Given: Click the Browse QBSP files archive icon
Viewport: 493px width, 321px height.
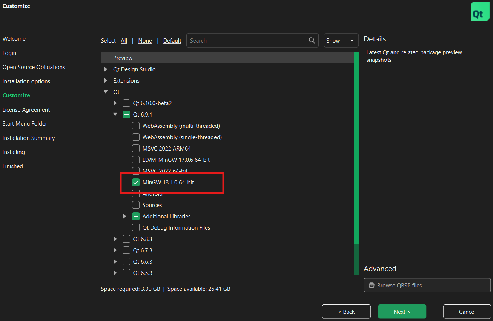Looking at the screenshot, I should point(372,285).
